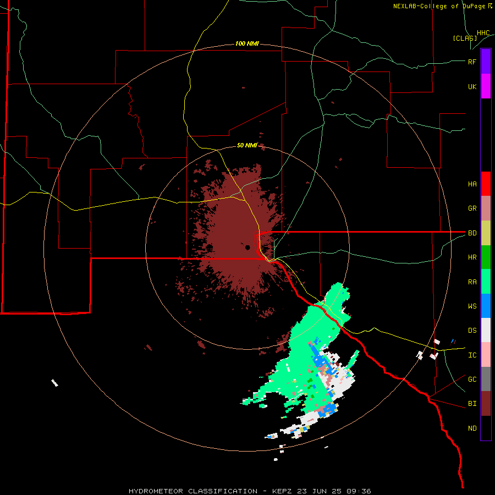The height and width of the screenshot is (495, 495).
Task: Click the BI legend label
Action: coord(472,404)
